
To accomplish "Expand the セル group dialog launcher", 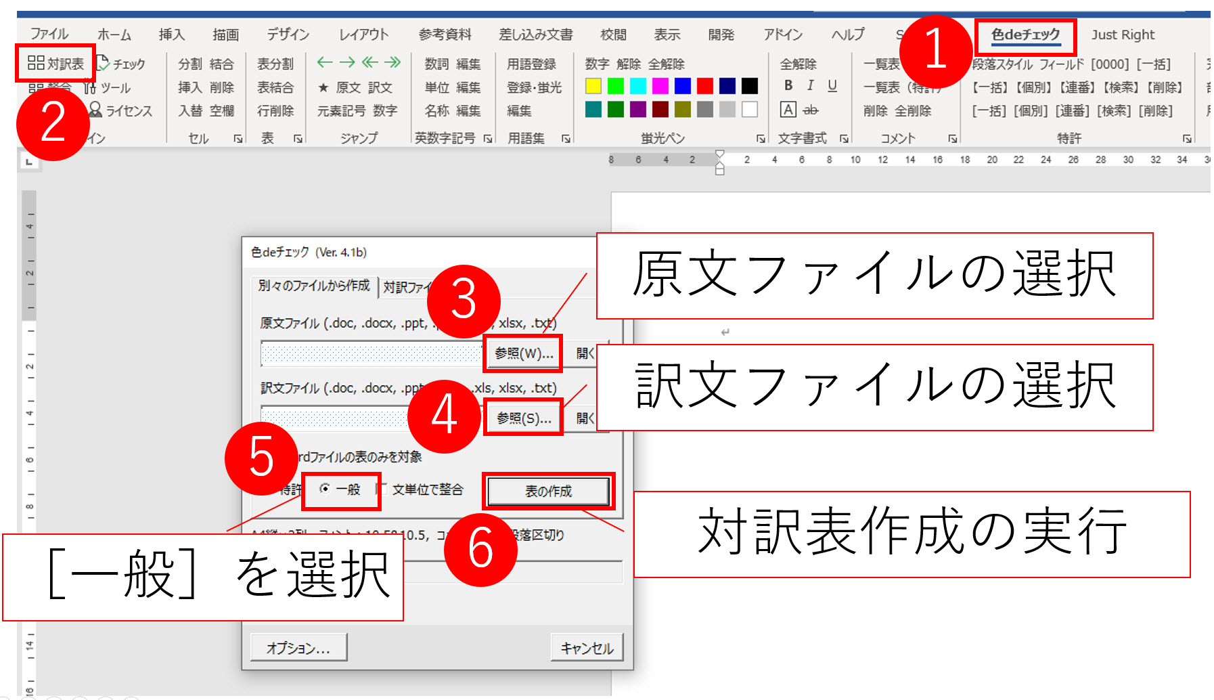I will coord(238,139).
